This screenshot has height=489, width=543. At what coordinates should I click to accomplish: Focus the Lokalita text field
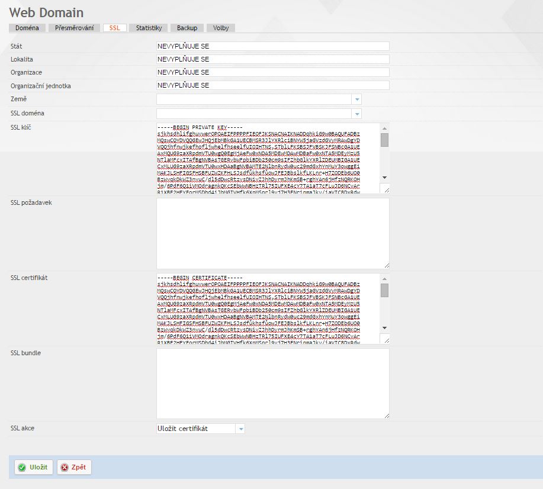coord(272,59)
